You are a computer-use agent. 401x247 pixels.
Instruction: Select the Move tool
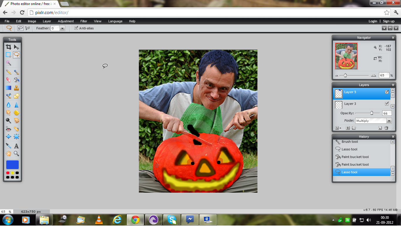pyautogui.click(x=16, y=47)
